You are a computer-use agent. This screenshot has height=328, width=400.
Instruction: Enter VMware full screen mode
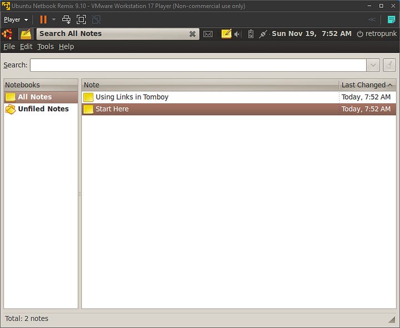(81, 19)
